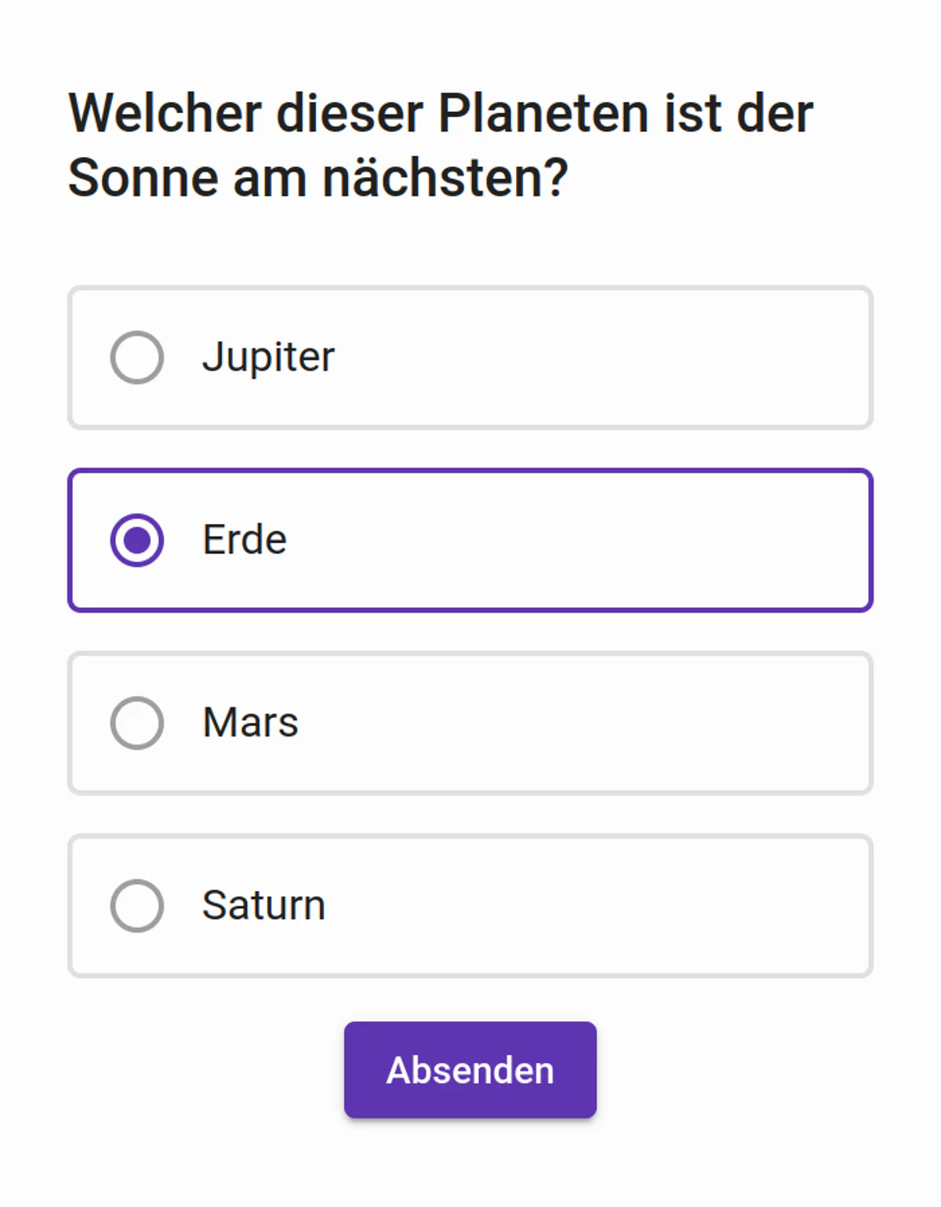Click the filled purple dot in Erde radio
The image size is (941, 1207).
click(137, 540)
